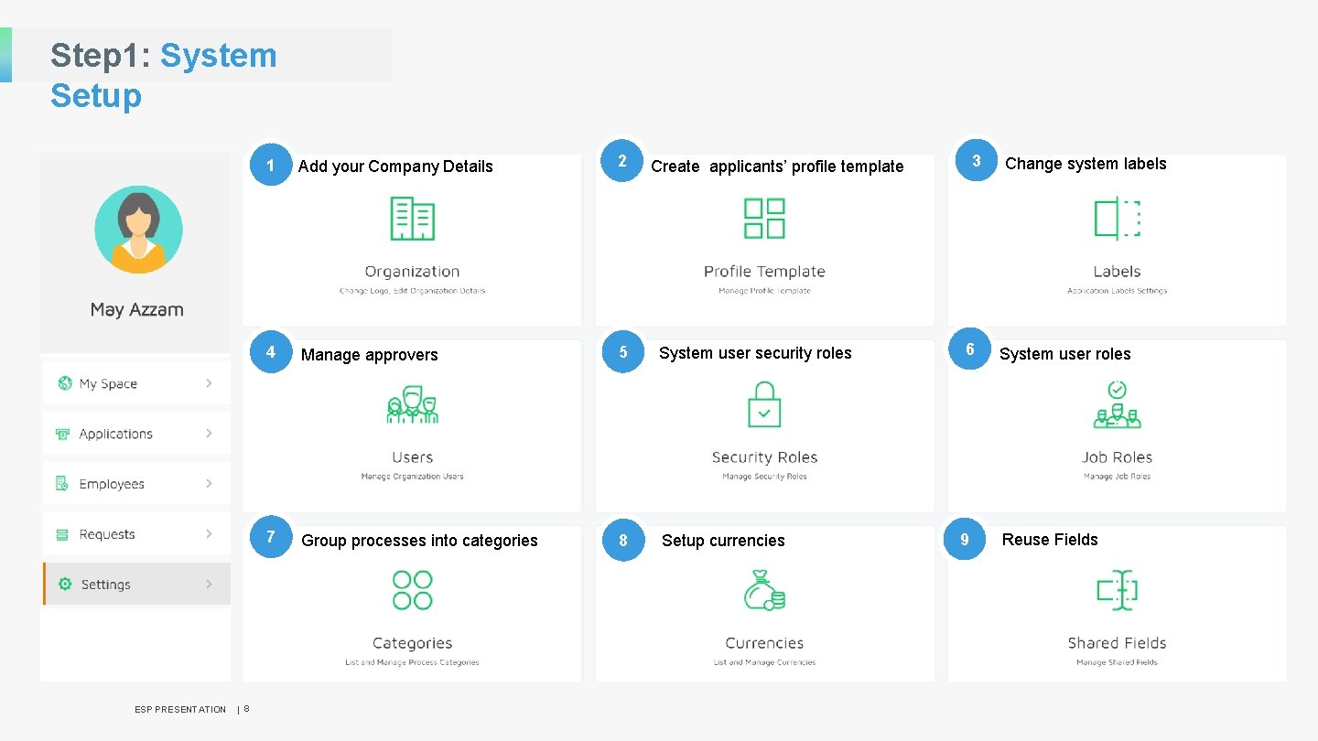Select the Shared Fields icon

click(1117, 591)
